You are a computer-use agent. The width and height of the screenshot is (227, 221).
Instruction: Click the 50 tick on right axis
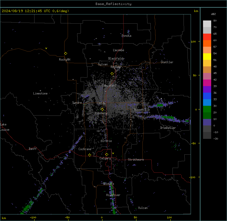(x=195, y=75)
